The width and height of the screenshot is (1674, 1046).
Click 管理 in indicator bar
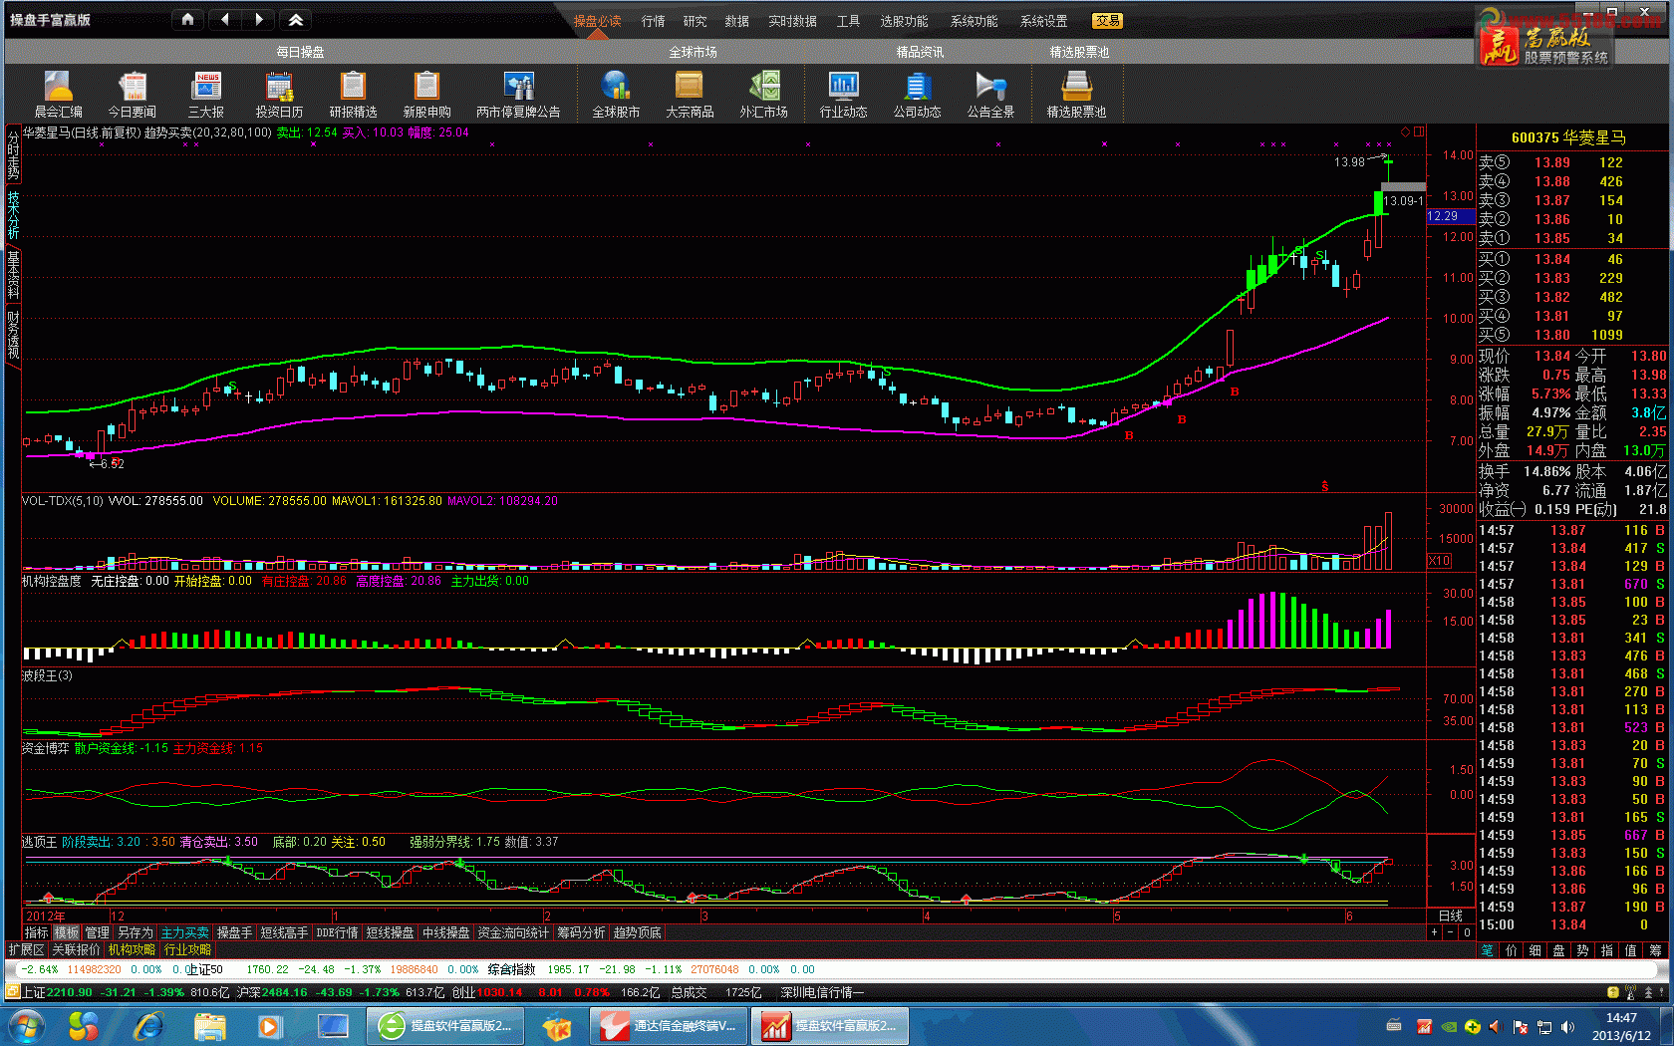97,932
